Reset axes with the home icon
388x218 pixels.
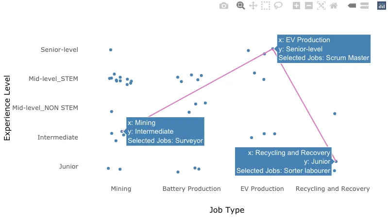(x=334, y=5)
